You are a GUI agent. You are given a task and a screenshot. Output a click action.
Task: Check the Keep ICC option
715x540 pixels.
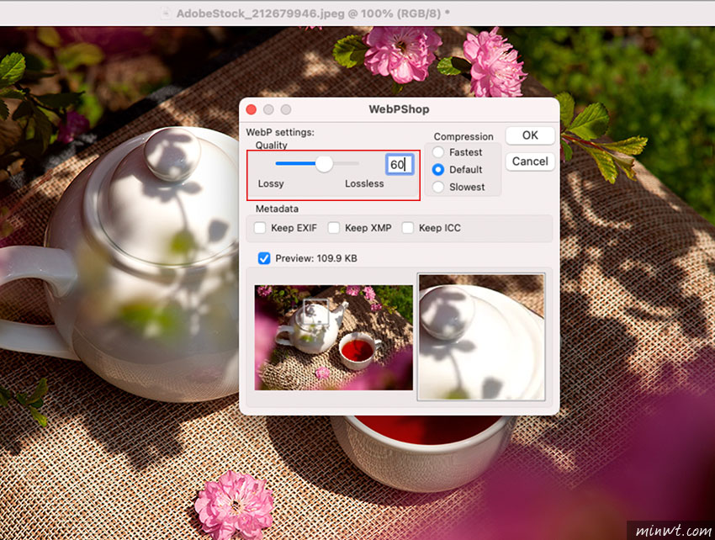[408, 228]
